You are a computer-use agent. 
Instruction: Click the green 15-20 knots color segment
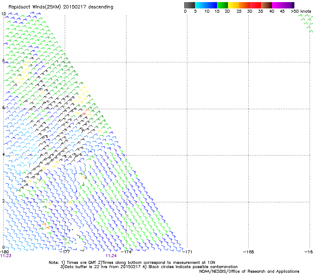(x=222, y=5)
